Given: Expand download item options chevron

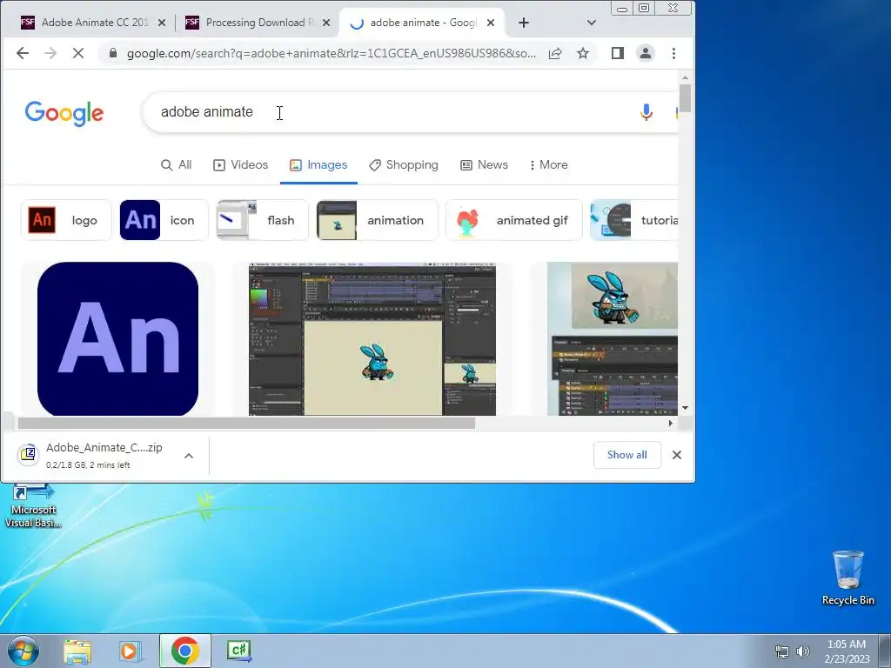Looking at the screenshot, I should point(189,456).
